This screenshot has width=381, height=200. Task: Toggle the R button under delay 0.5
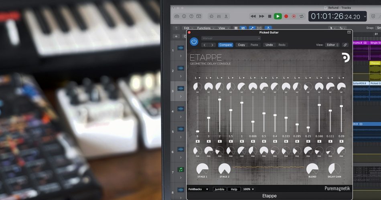[x=264, y=141]
